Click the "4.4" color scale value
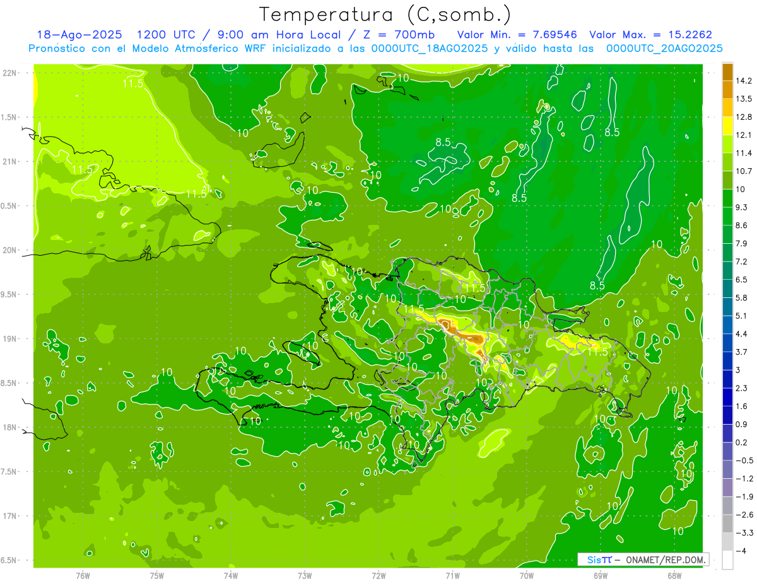The image size is (757, 584). click(742, 334)
